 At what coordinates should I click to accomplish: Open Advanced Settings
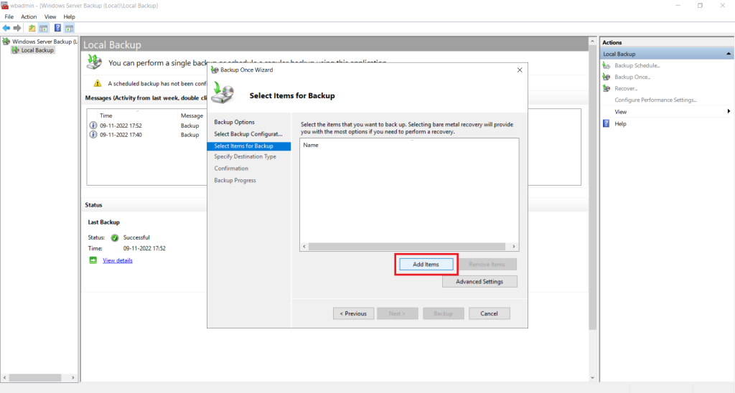click(x=479, y=282)
